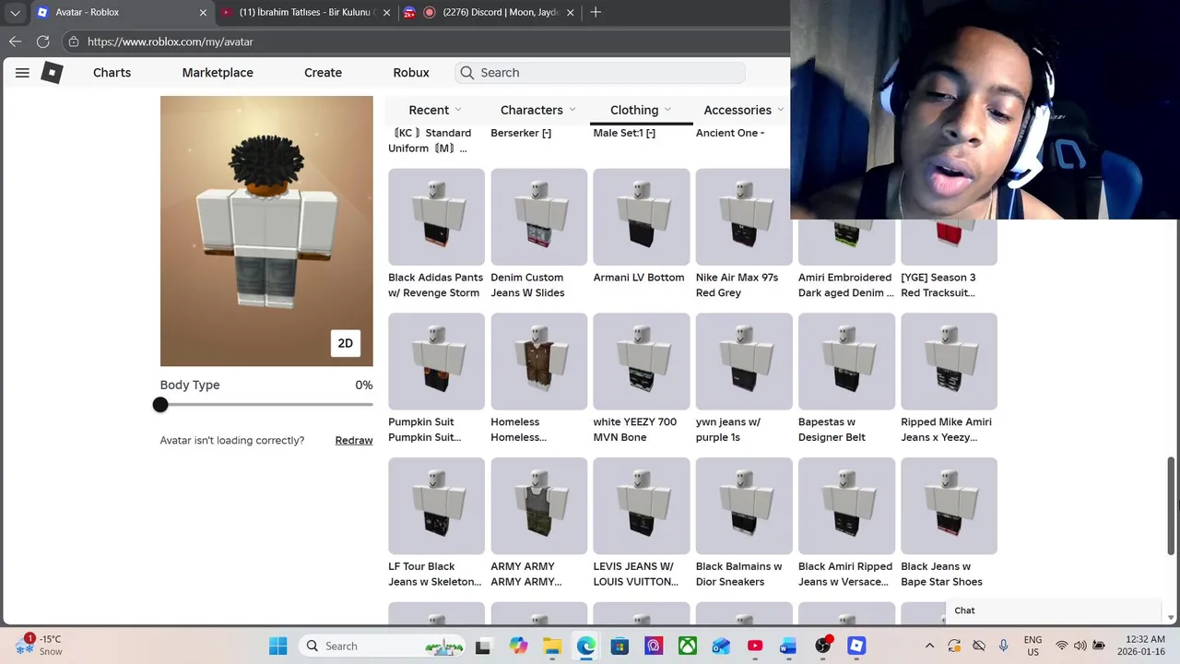Open [YGE] Season 3 Red Tracksuit item link
The height and width of the screenshot is (664, 1180).
(938, 285)
